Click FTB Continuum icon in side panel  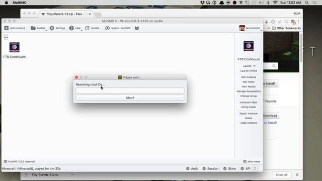pos(249,46)
